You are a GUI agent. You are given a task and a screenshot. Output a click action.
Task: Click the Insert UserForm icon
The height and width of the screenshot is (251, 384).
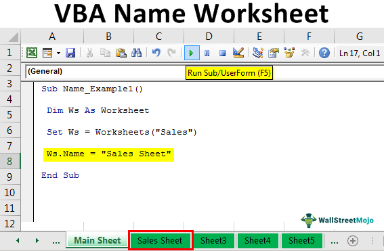click(47, 53)
